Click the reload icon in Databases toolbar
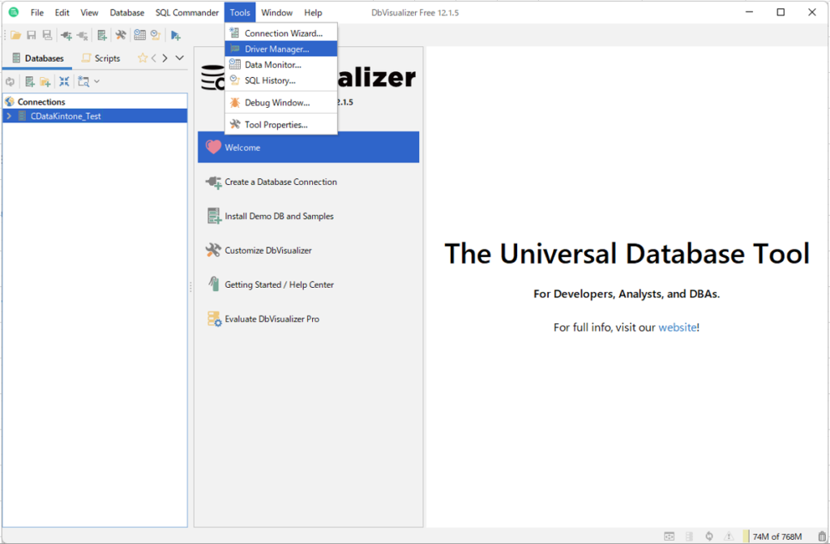Image resolution: width=830 pixels, height=544 pixels. (10, 82)
